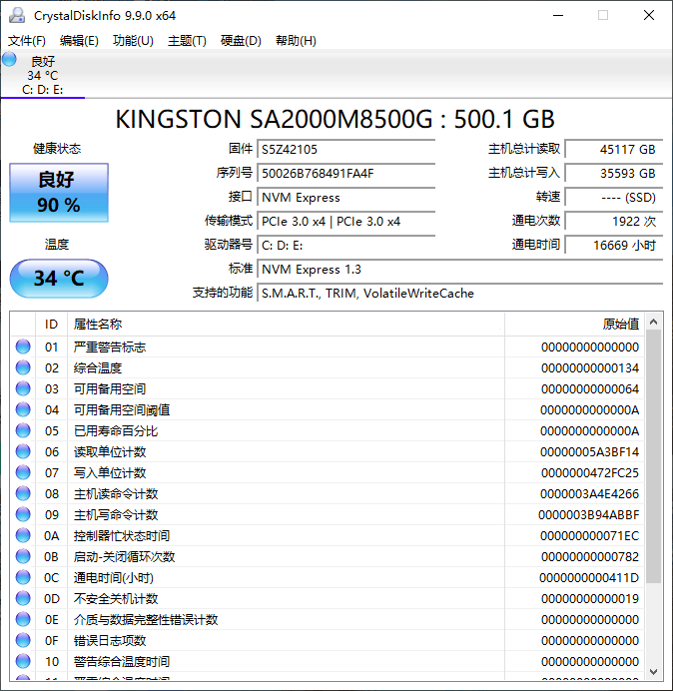673x691 pixels.
Task: Select raw value 0000000000134 of 综合温度
Action: point(590,368)
